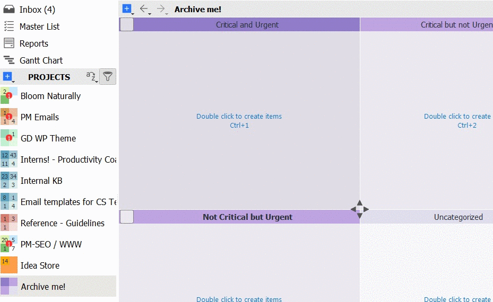
Task: Open the PM Emails project
Action: pos(39,117)
